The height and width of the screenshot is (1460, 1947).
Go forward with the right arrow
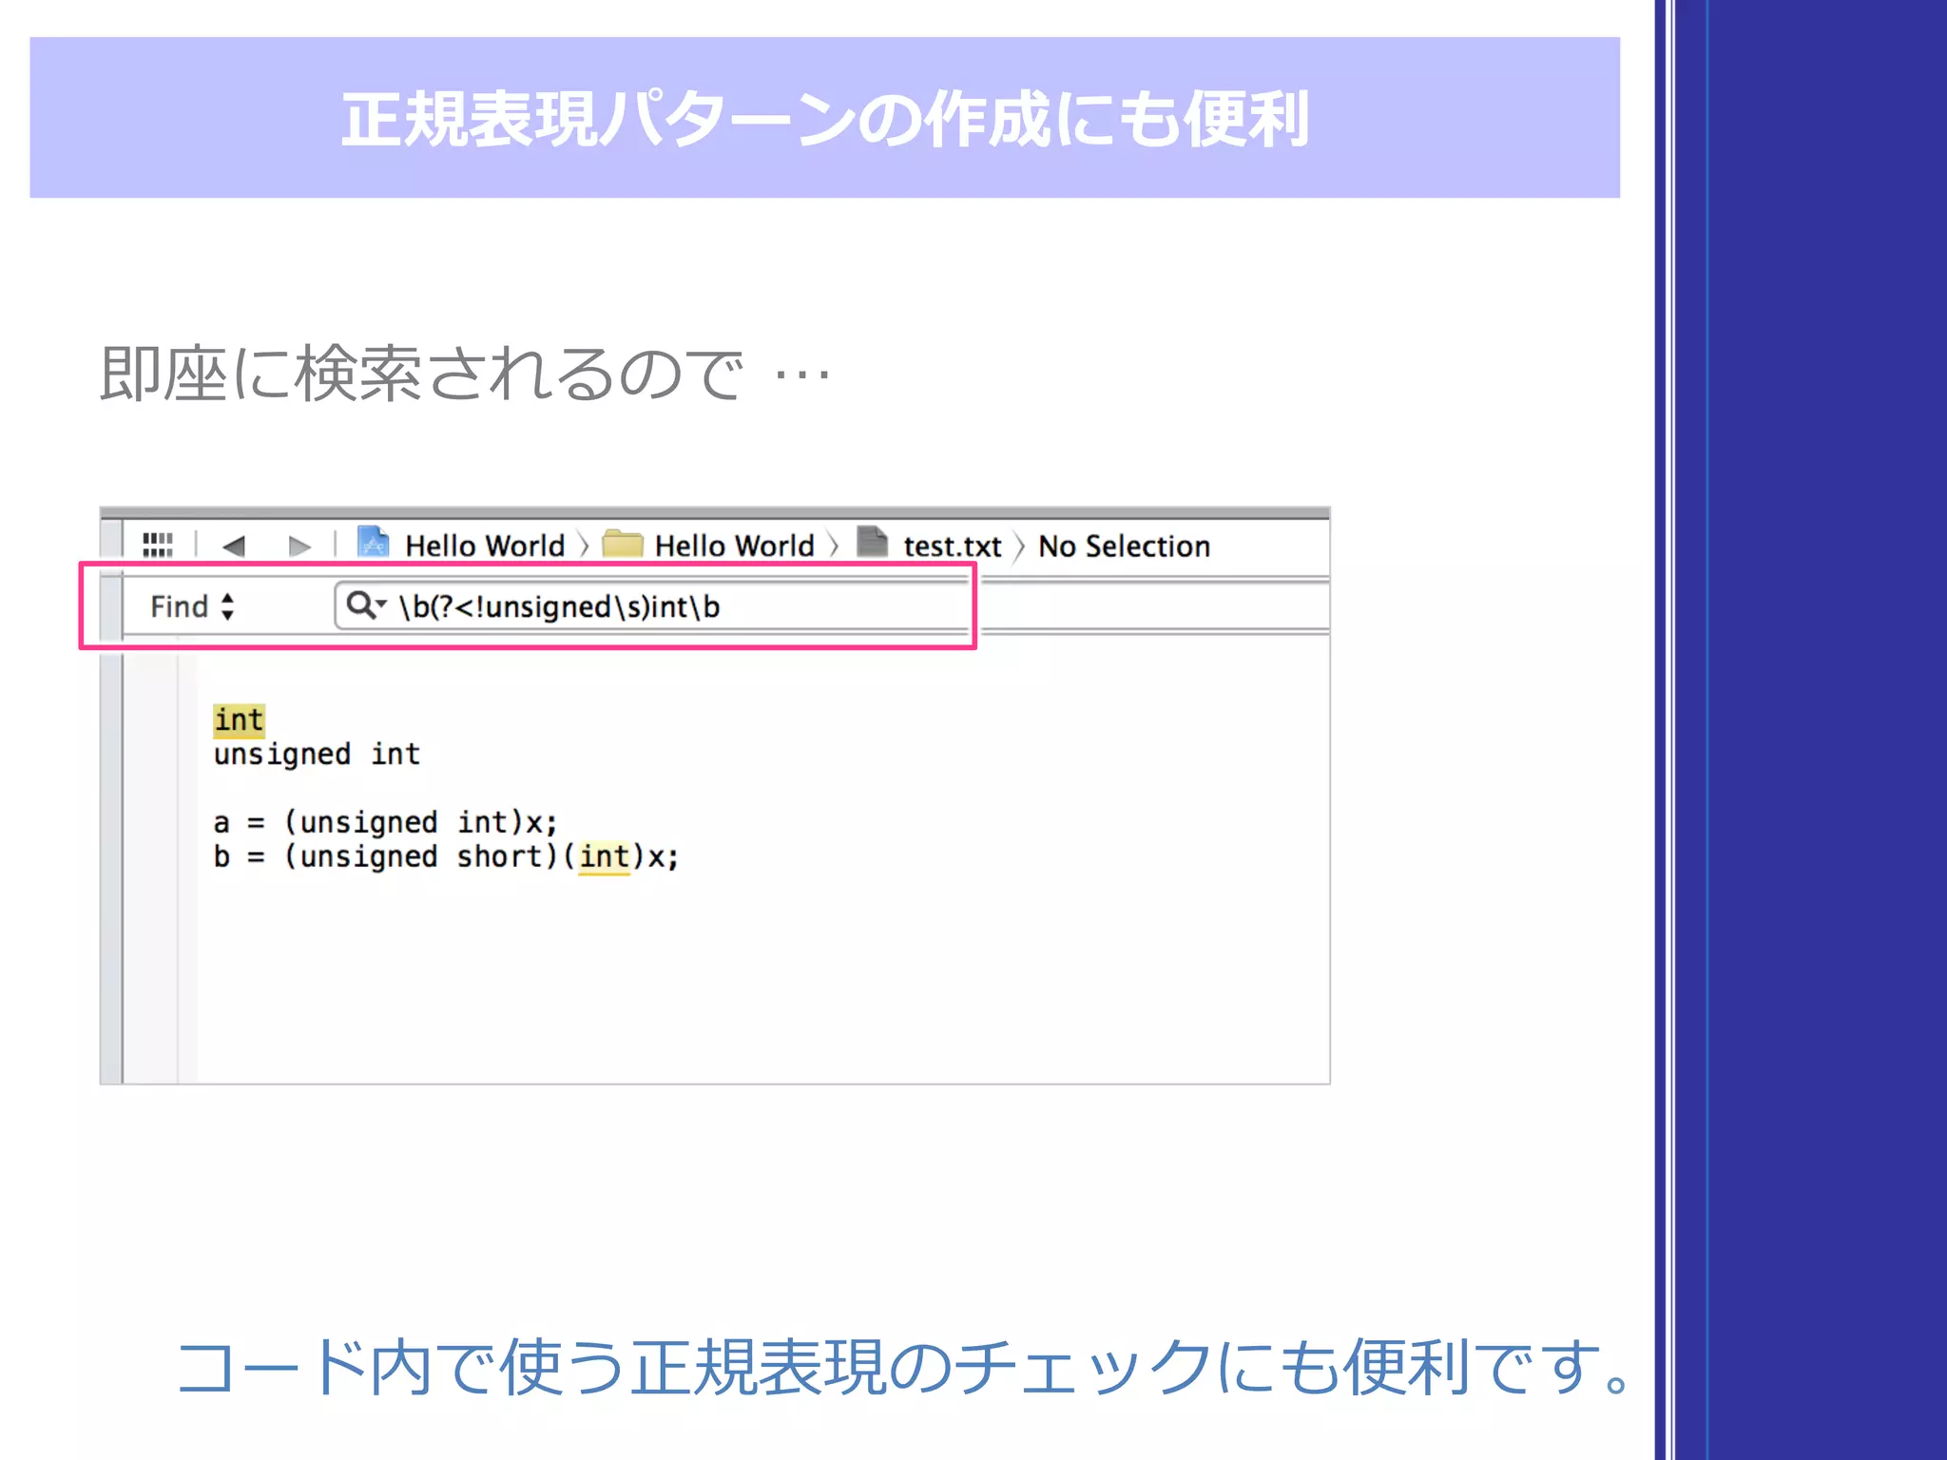pos(299,546)
